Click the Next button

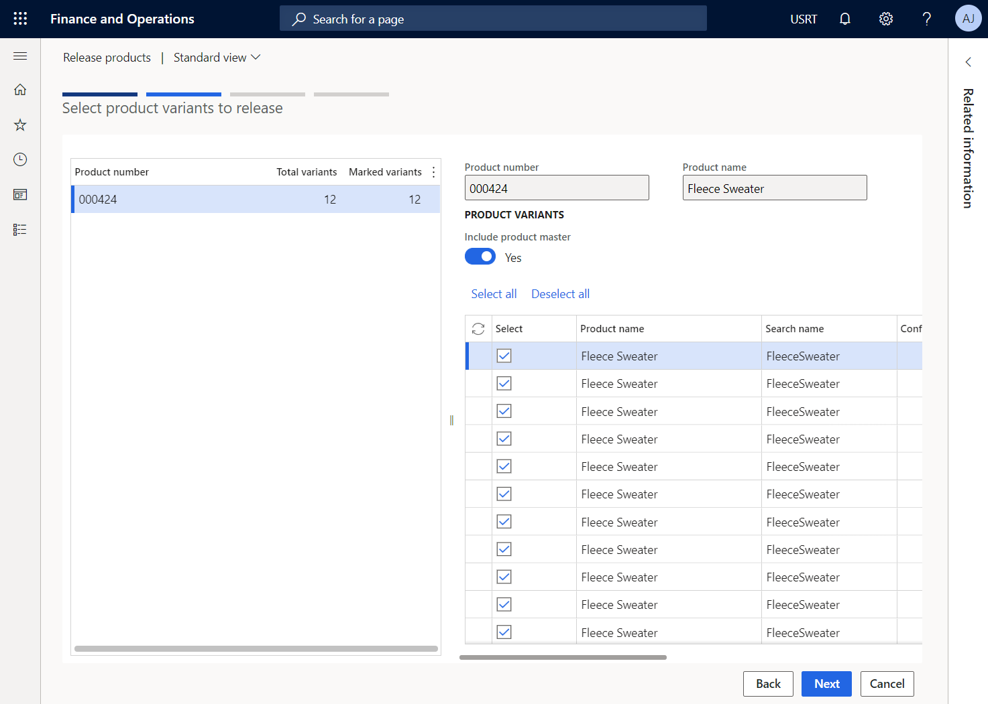[826, 684]
